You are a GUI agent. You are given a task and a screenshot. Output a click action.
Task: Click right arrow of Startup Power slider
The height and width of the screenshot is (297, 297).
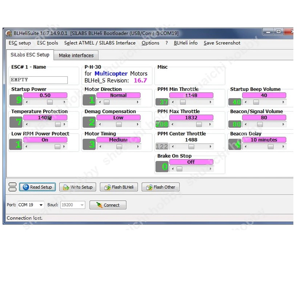pos(65,102)
